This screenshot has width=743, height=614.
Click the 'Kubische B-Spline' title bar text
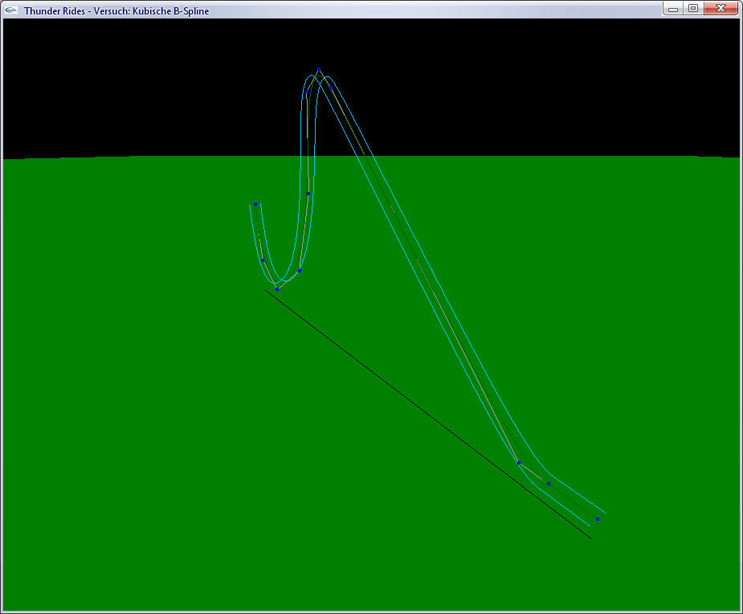pos(170,11)
